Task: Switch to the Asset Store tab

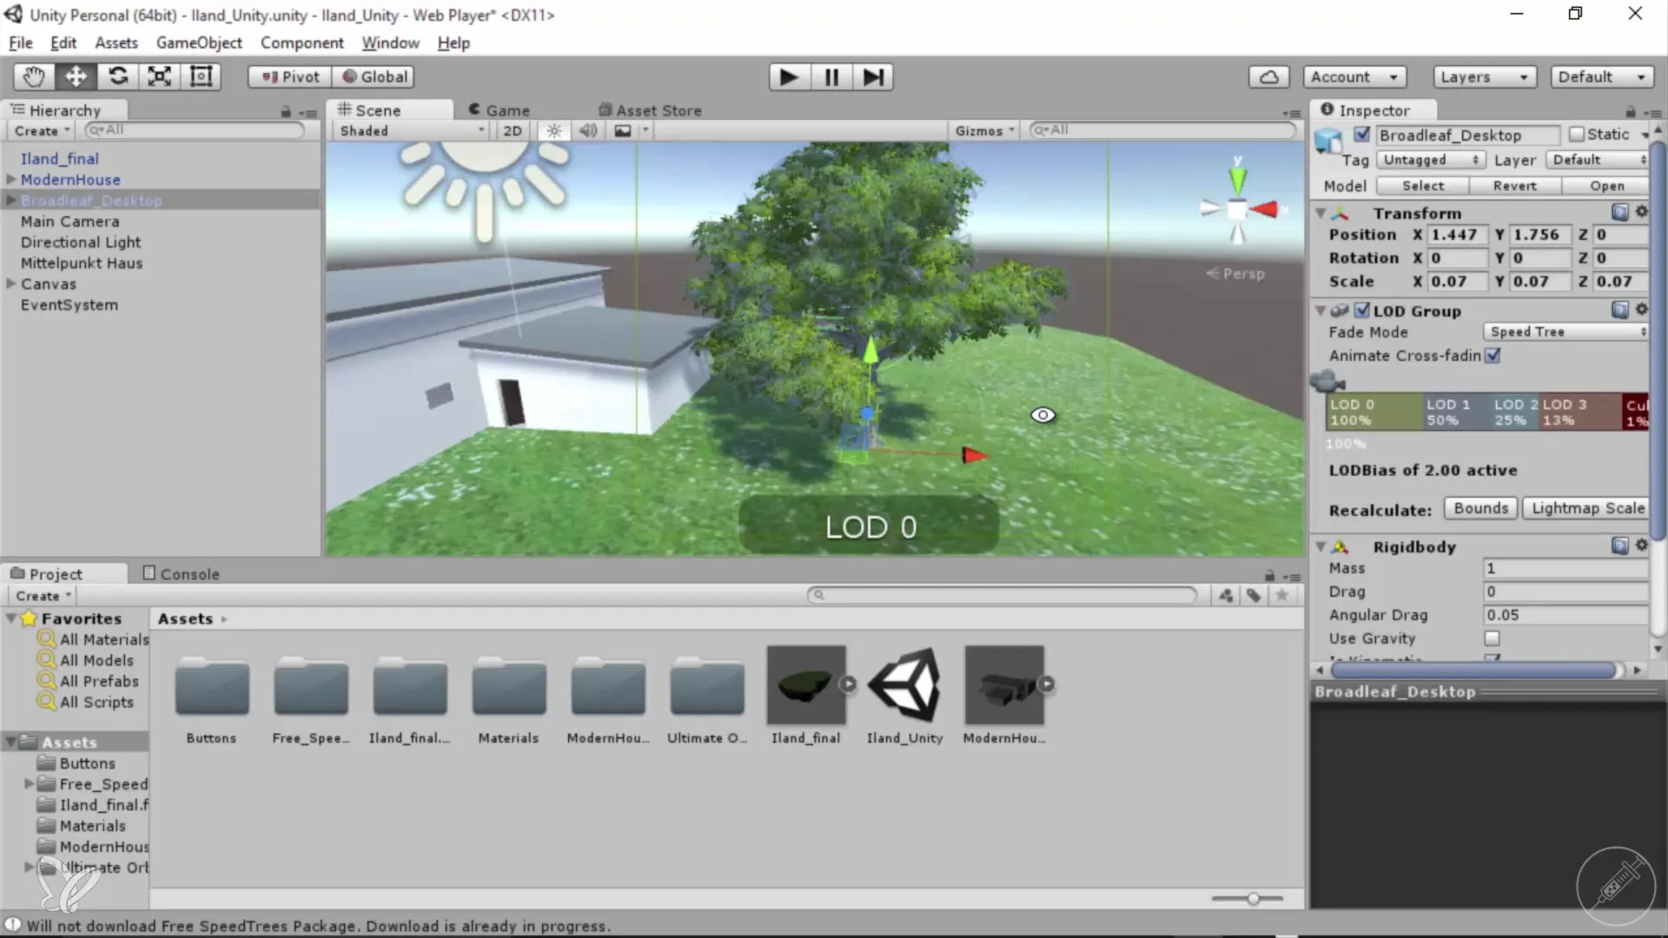Action: (x=650, y=110)
